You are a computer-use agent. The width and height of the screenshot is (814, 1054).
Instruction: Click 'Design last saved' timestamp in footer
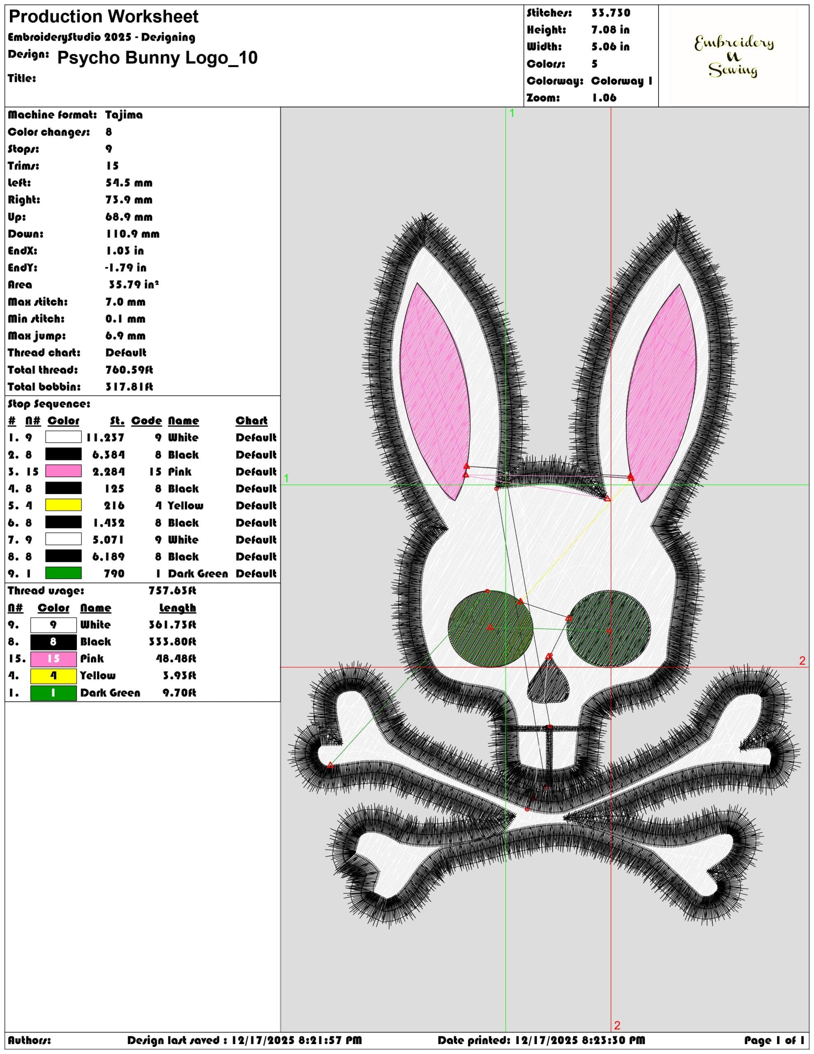coord(244,1040)
